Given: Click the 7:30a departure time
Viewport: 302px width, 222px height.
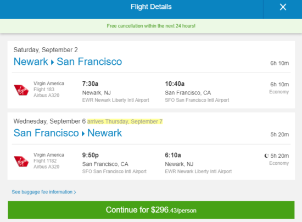Looking at the screenshot, I should click(x=90, y=84).
